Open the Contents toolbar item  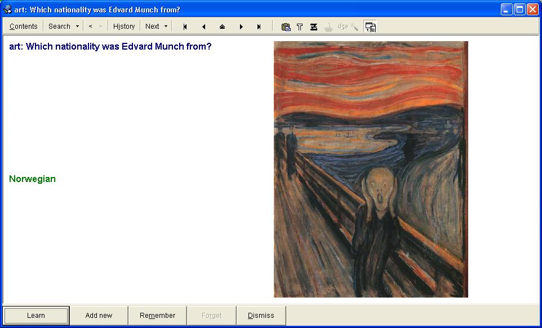tap(24, 26)
